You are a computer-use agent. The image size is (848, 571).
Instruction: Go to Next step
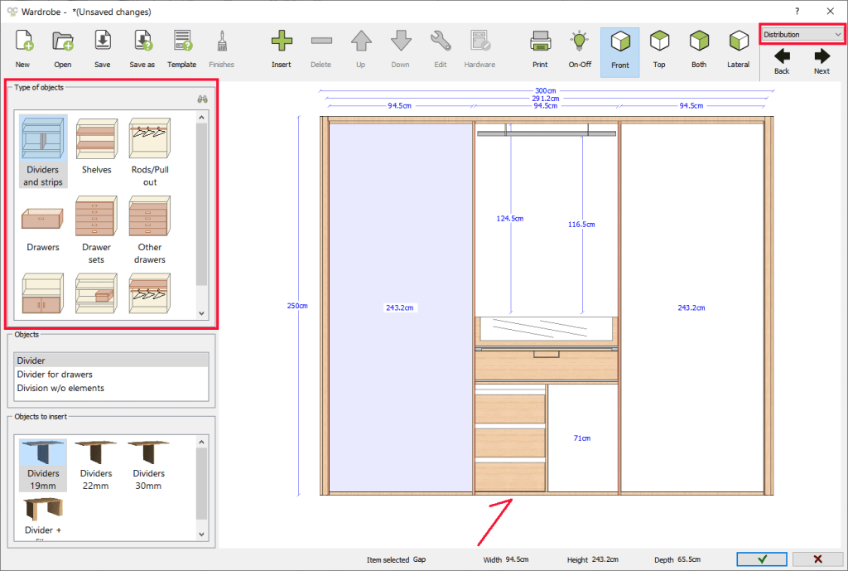coord(821,61)
